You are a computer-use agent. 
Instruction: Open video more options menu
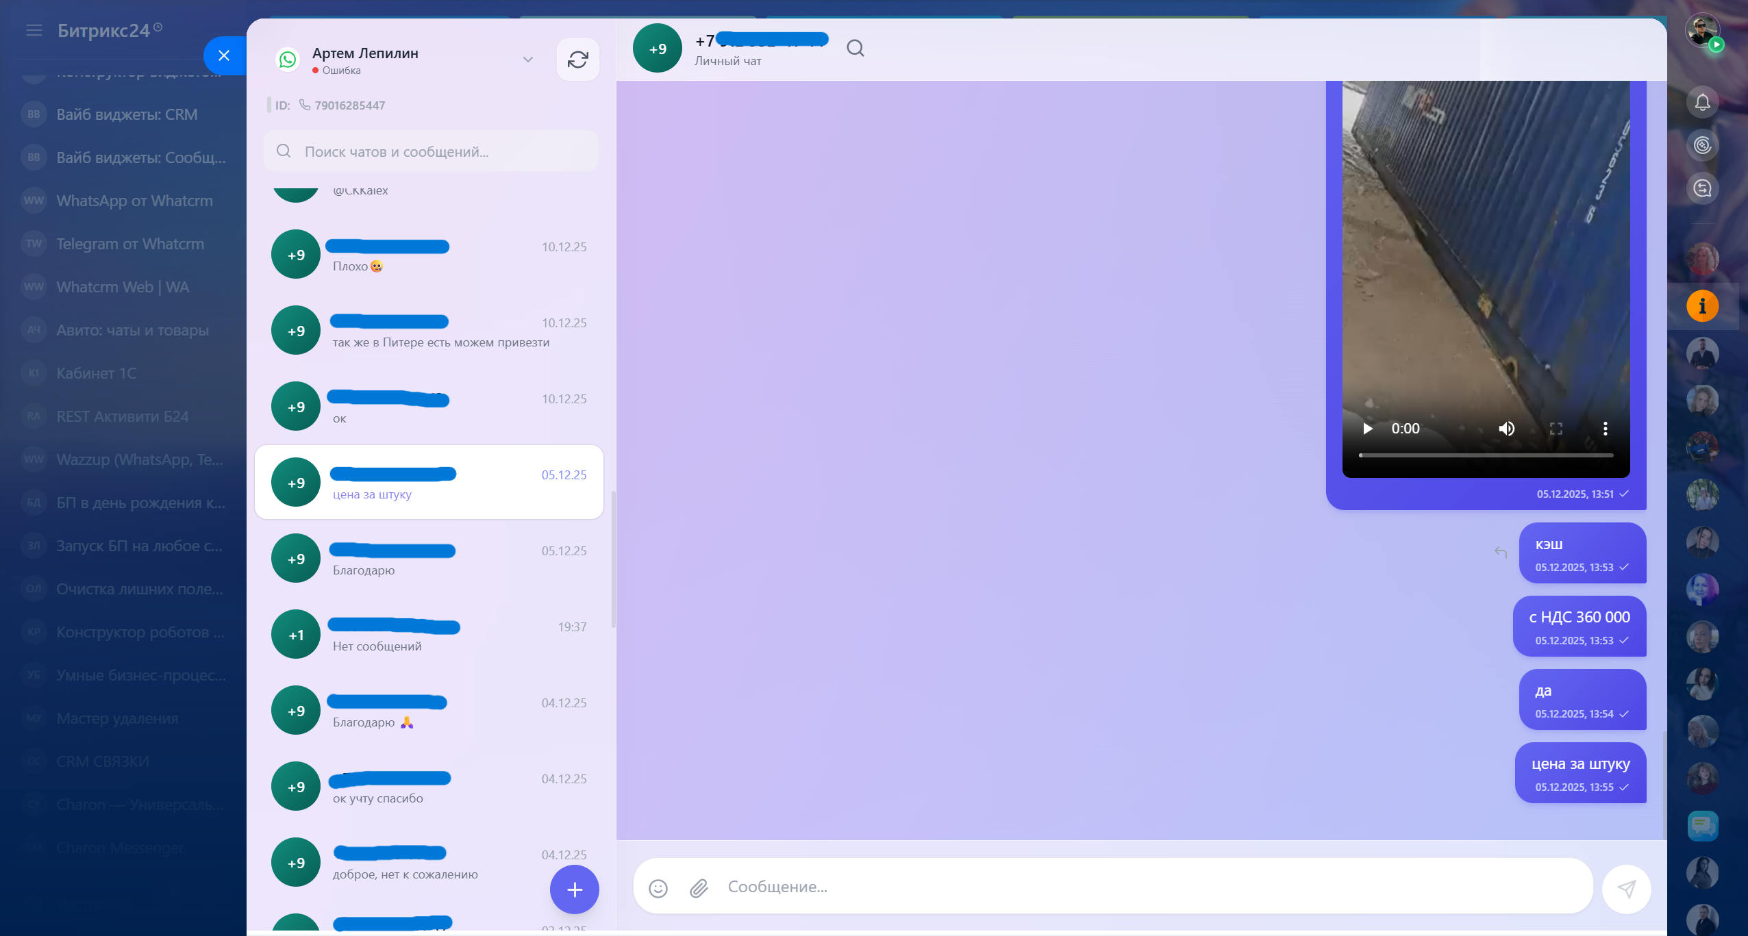1605,429
